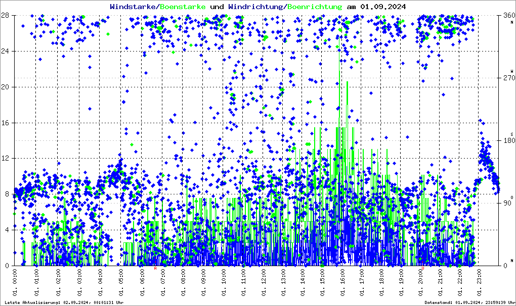Click the '01. 20:00' time label
Image resolution: width=516 pixels, height=306 pixels.
point(420,282)
